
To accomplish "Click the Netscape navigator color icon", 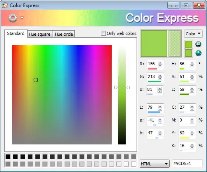I will tap(198, 44).
